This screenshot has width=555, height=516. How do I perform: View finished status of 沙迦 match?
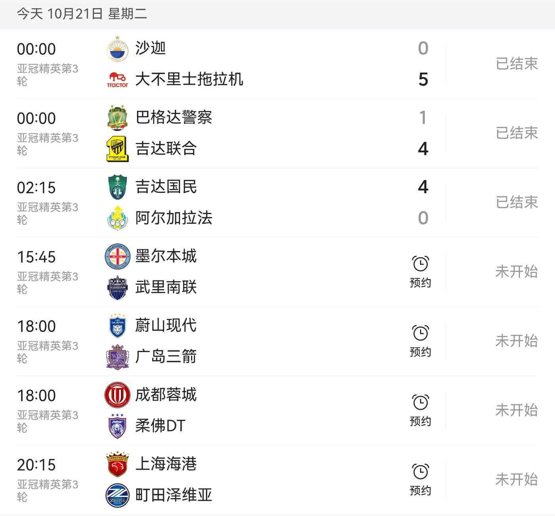coord(516,63)
